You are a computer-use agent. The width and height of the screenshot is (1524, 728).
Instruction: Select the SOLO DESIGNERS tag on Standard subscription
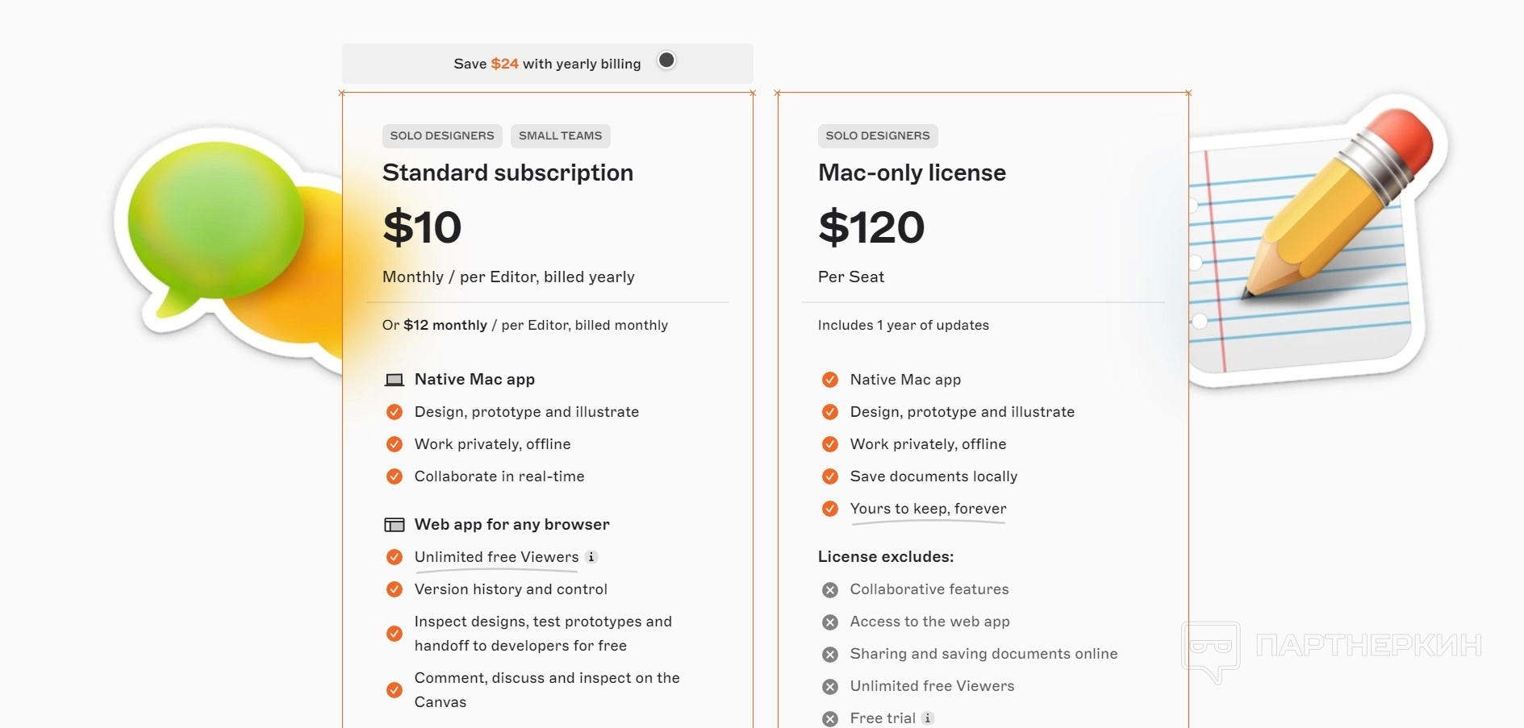[x=442, y=135]
